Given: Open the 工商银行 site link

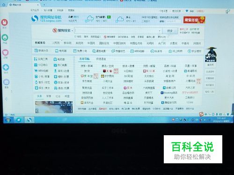Looking at the screenshot, I should pos(190,98).
